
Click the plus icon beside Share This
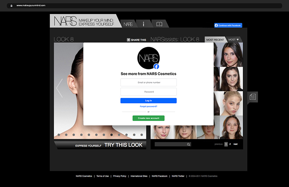click(x=129, y=40)
